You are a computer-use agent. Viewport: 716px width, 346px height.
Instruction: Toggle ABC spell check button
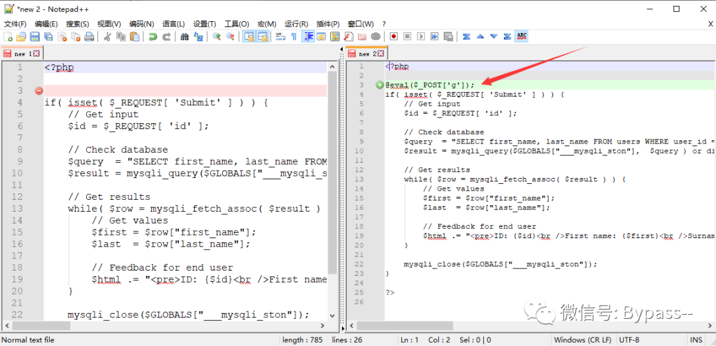(522, 36)
